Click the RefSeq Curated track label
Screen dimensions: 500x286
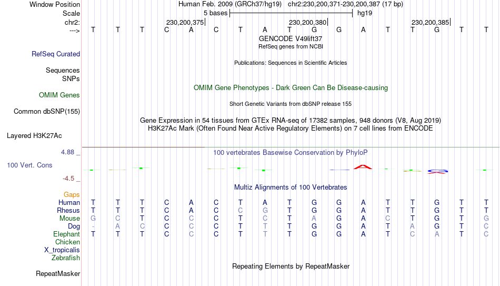(55, 54)
